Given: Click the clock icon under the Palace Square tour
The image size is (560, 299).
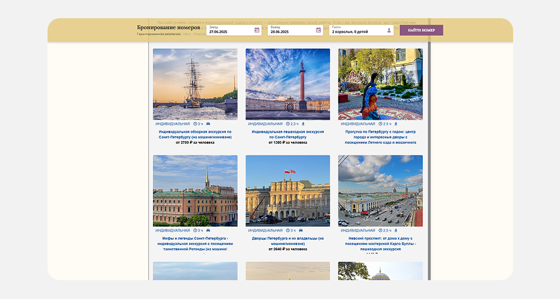Looking at the screenshot, I should 288,124.
